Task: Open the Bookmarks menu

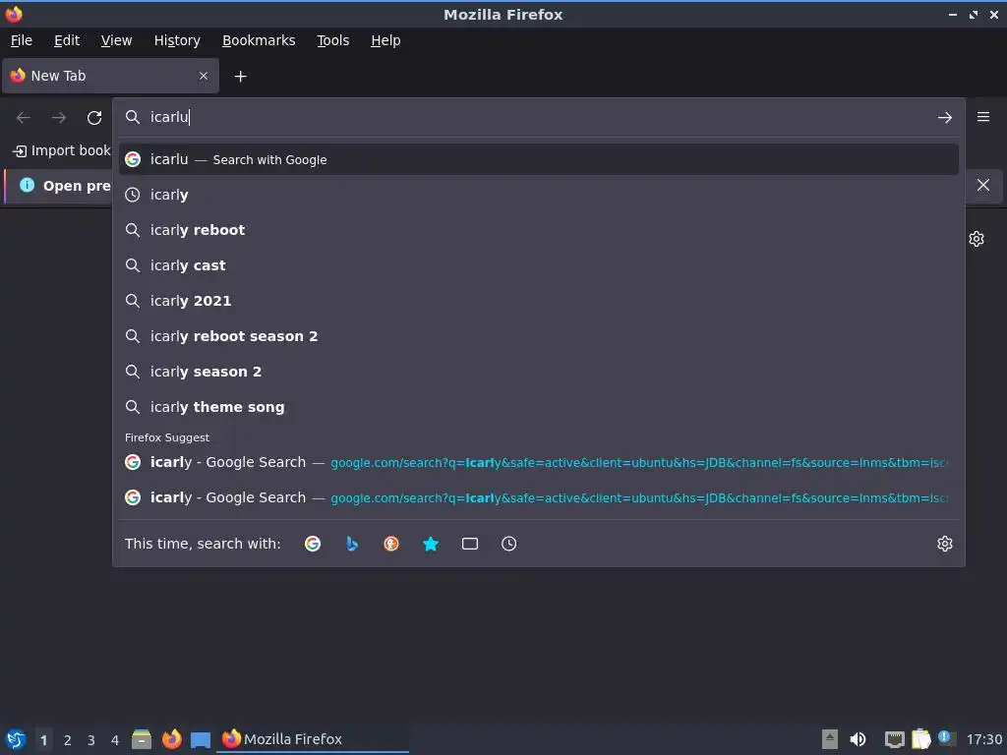Action: pyautogui.click(x=259, y=40)
